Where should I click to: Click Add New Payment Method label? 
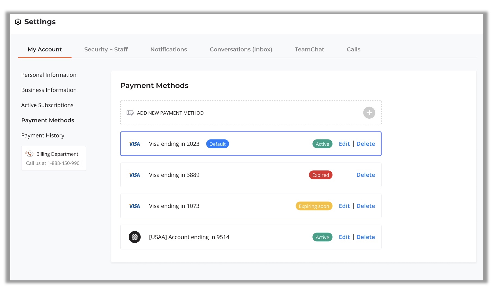(x=170, y=113)
